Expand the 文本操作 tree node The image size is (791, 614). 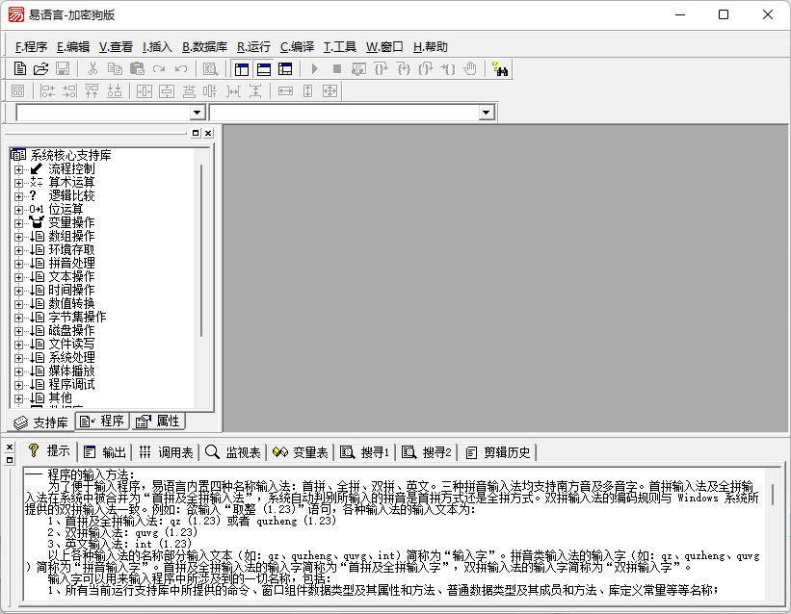[x=18, y=276]
